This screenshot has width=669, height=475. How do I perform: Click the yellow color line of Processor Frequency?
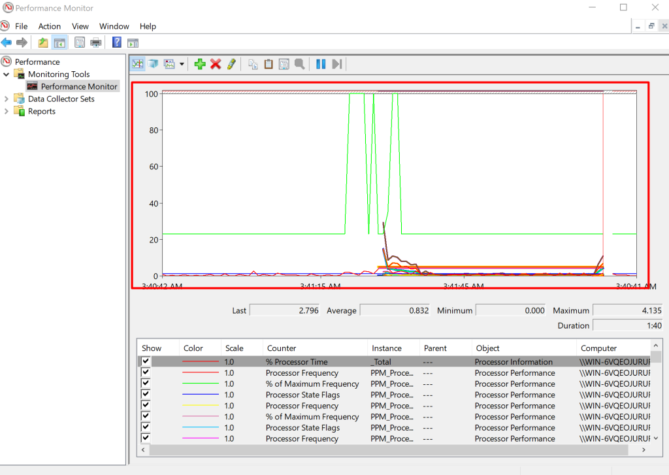(x=200, y=406)
